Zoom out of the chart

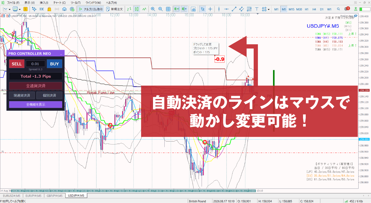tap(160, 9)
